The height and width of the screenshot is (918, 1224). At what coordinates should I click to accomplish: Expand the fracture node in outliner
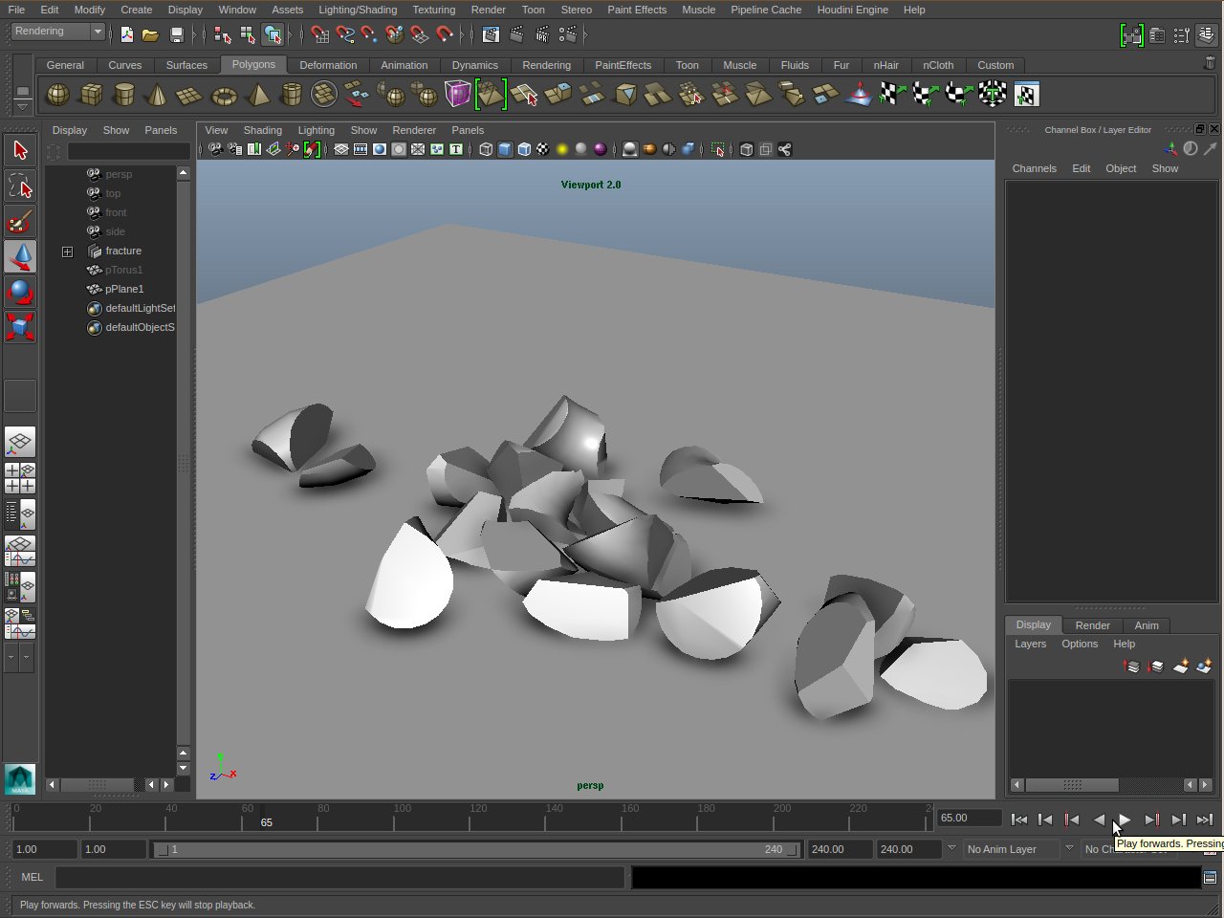click(67, 251)
